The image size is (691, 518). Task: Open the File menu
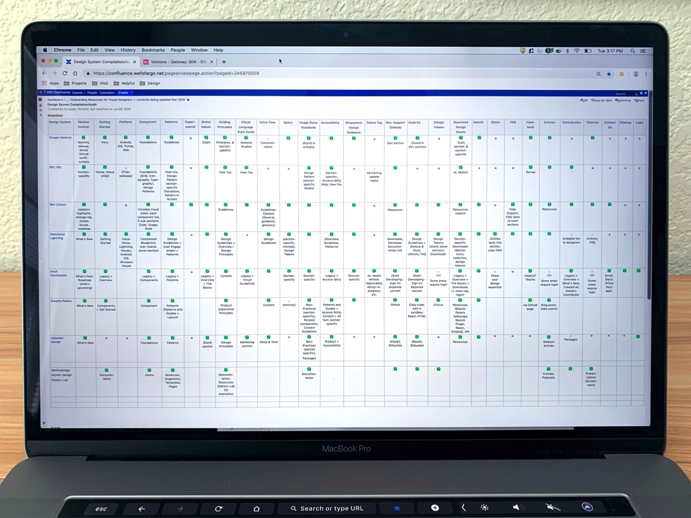coord(81,50)
